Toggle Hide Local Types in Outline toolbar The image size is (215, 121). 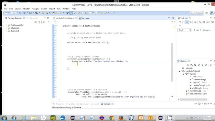206,65
